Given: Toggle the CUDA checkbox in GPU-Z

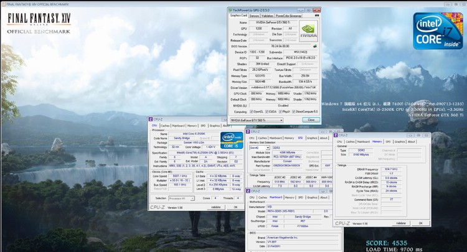Looking at the screenshot, I should (267, 112).
